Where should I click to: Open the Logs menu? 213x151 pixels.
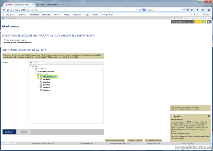(87, 14)
